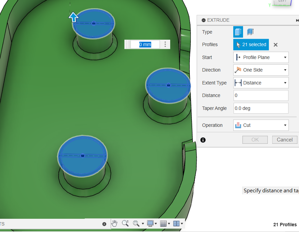Open the Start Profile Plane dropdown
The image size is (299, 232).
261,57
